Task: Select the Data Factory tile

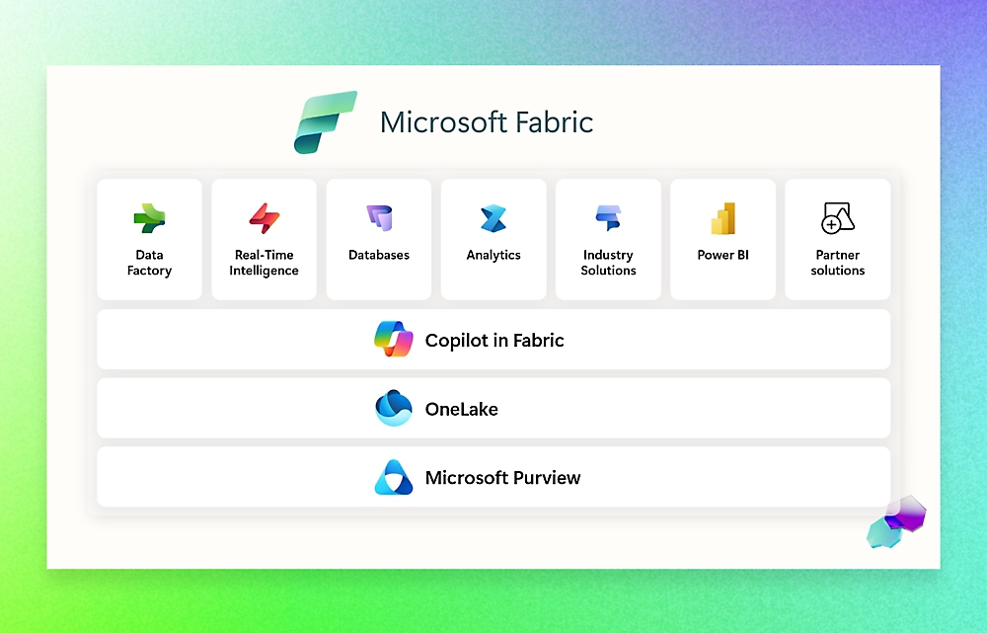Action: click(x=149, y=238)
